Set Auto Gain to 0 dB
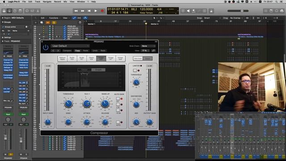The image size is (286, 161). [118, 105]
